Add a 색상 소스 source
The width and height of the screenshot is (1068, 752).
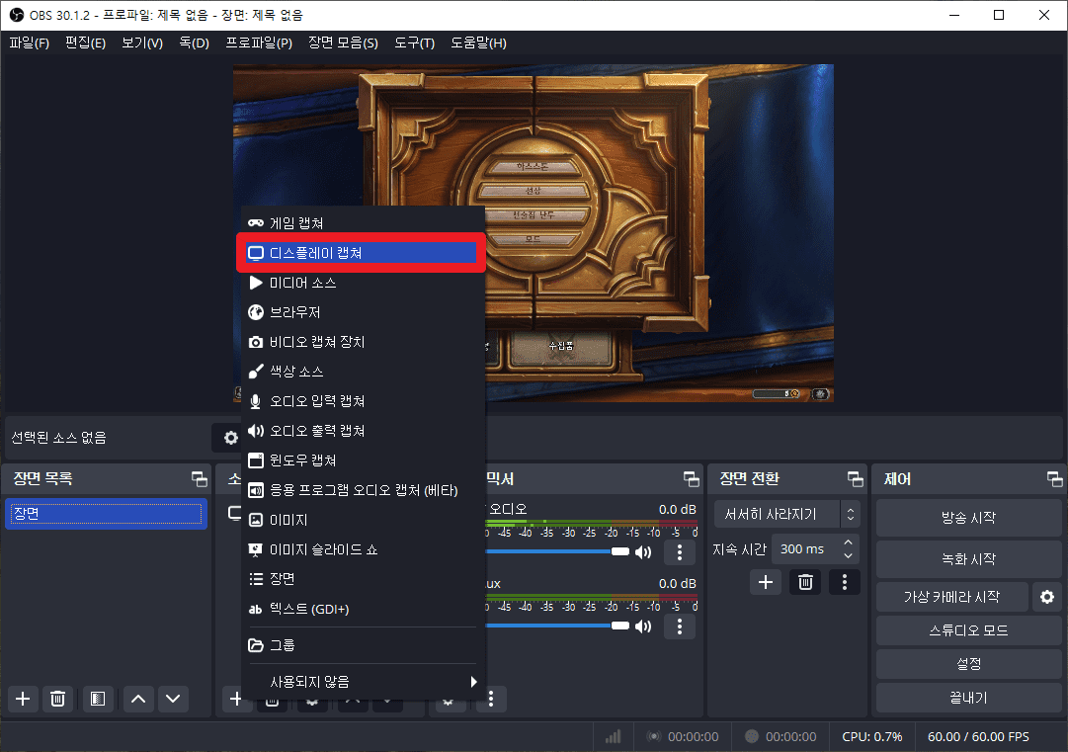point(362,372)
